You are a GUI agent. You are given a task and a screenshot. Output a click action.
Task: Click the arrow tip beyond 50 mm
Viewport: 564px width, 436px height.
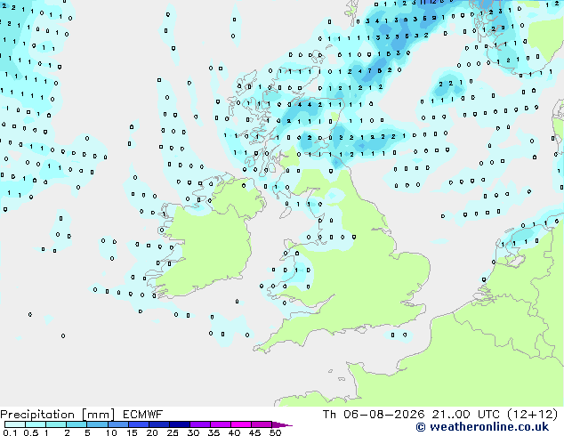[282, 424]
